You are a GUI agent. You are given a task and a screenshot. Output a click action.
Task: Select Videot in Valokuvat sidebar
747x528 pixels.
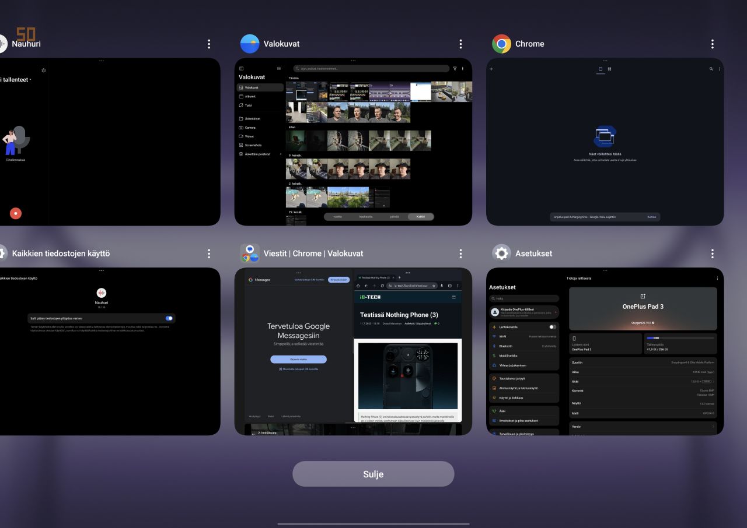click(x=260, y=136)
